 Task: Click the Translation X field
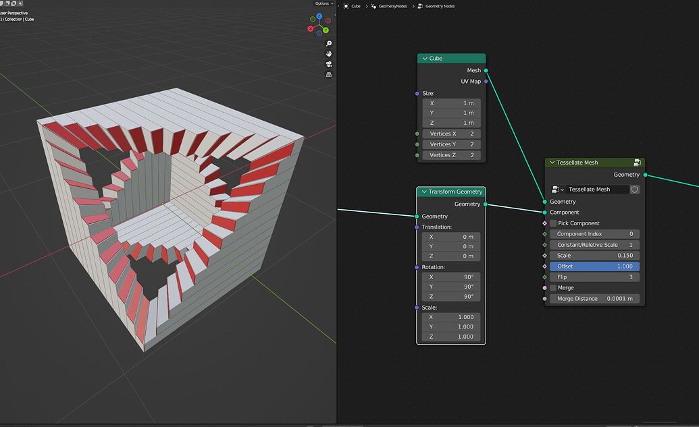[x=451, y=237]
